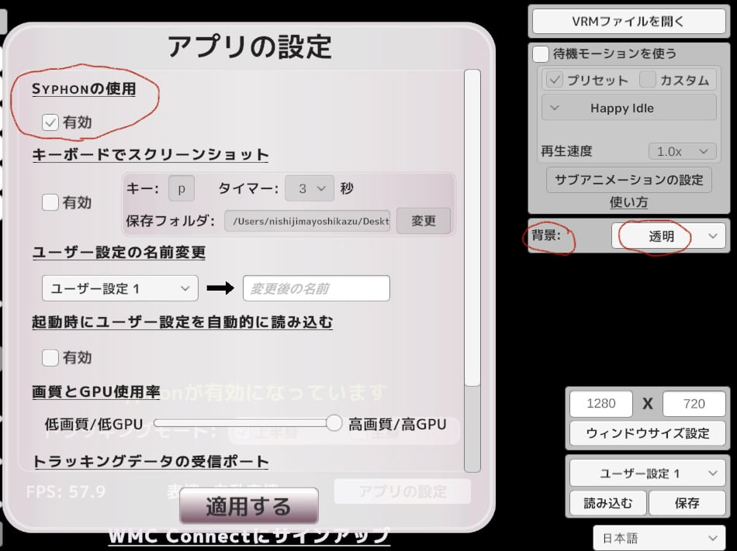
Task: Check the プリセット option
Action: [555, 80]
